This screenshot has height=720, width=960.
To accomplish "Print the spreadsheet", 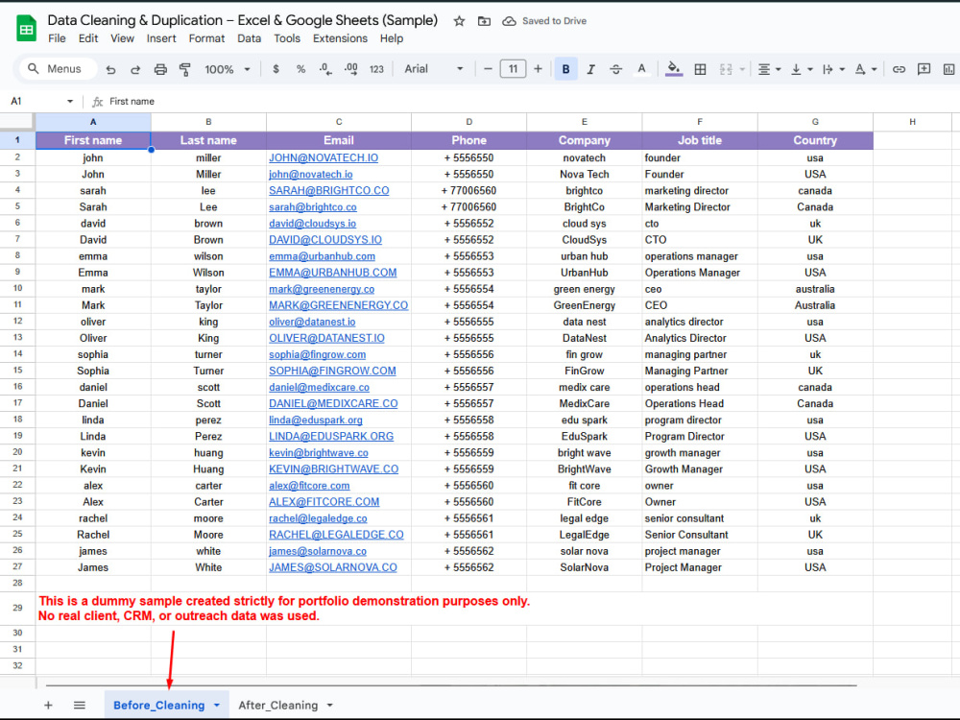I will pyautogui.click(x=160, y=69).
